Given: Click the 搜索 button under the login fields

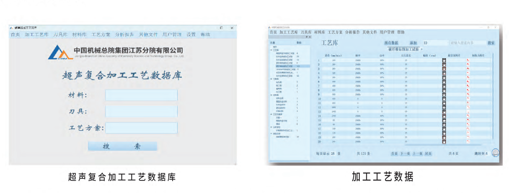Looking at the screenshot, I should click(x=122, y=146).
